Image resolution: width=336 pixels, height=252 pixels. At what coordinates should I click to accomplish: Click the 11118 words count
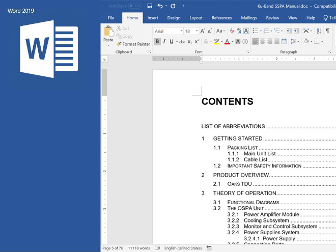pos(138,248)
